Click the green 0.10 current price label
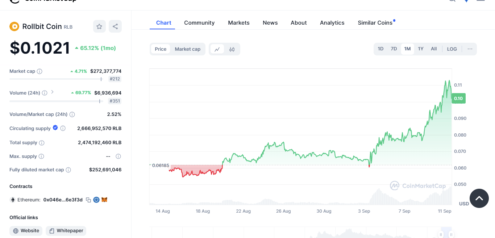495x238 pixels. (458, 98)
